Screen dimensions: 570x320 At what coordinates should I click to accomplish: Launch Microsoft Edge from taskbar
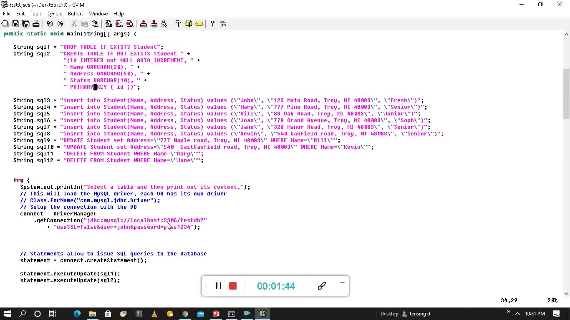pos(77,314)
